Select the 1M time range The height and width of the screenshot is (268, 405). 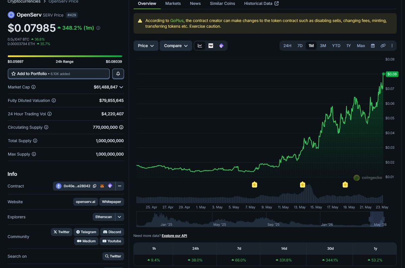(x=311, y=45)
